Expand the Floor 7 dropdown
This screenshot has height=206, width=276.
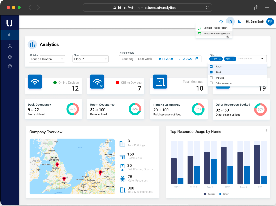click(90, 59)
